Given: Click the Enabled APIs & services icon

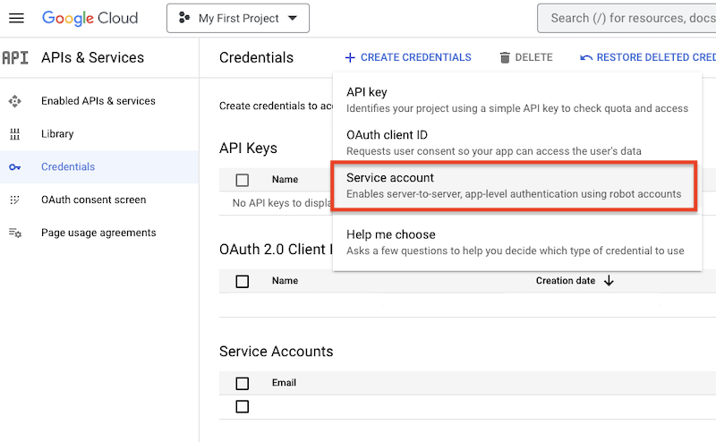Looking at the screenshot, I should point(14,101).
